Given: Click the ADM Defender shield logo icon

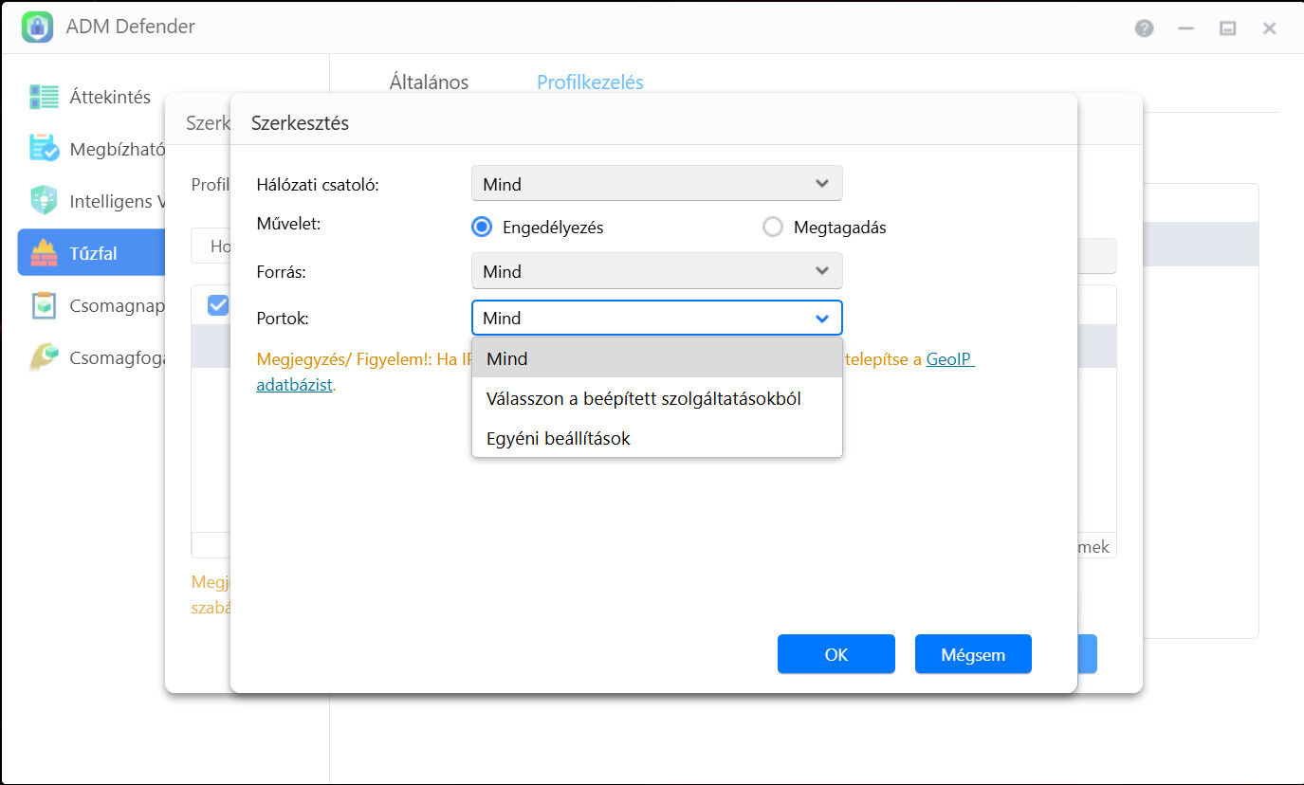Looking at the screenshot, I should 37,27.
